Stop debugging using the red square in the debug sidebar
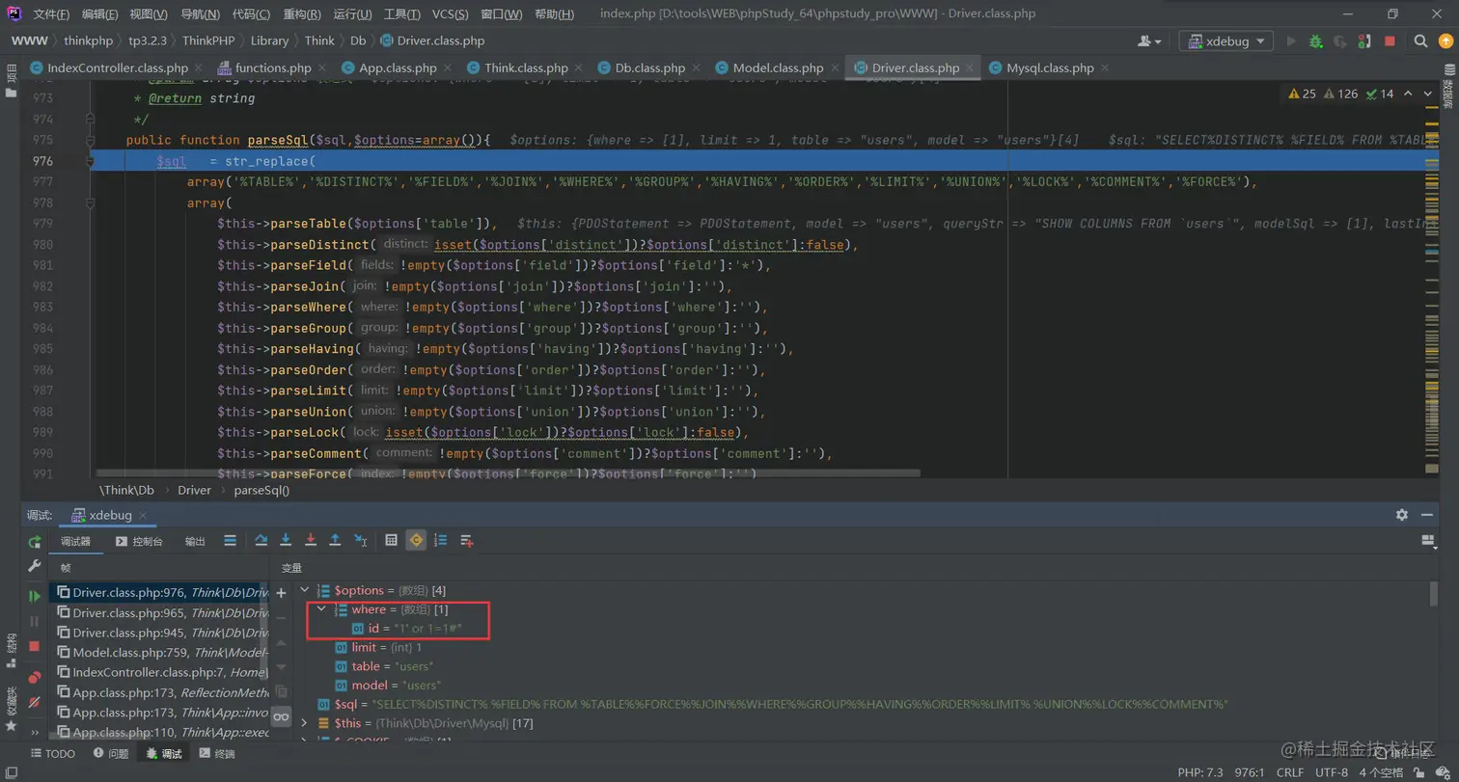Image resolution: width=1459 pixels, height=782 pixels. point(35,646)
